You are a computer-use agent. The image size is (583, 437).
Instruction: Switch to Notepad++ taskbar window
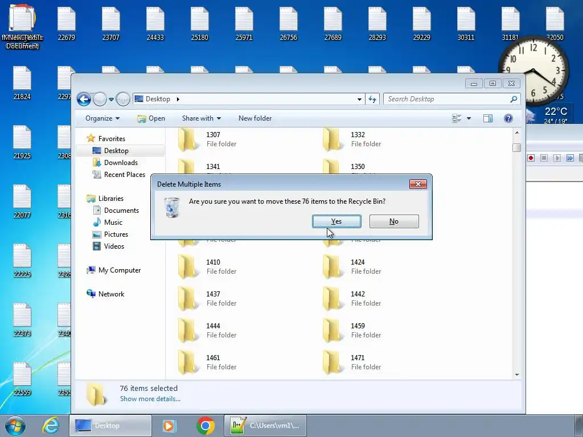[x=265, y=426]
